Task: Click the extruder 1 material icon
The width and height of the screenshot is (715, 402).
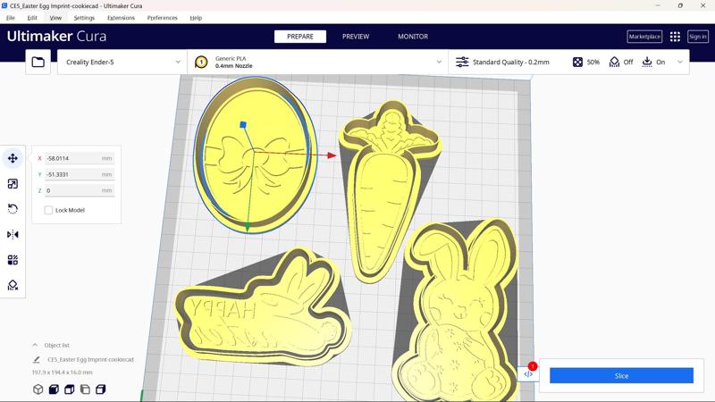Action: coord(200,62)
